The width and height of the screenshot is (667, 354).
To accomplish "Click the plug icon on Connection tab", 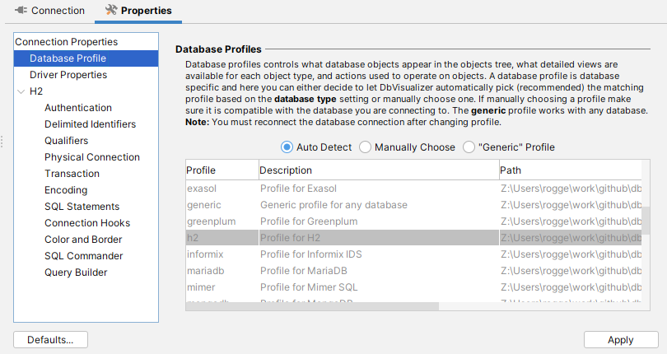I will click(x=18, y=11).
